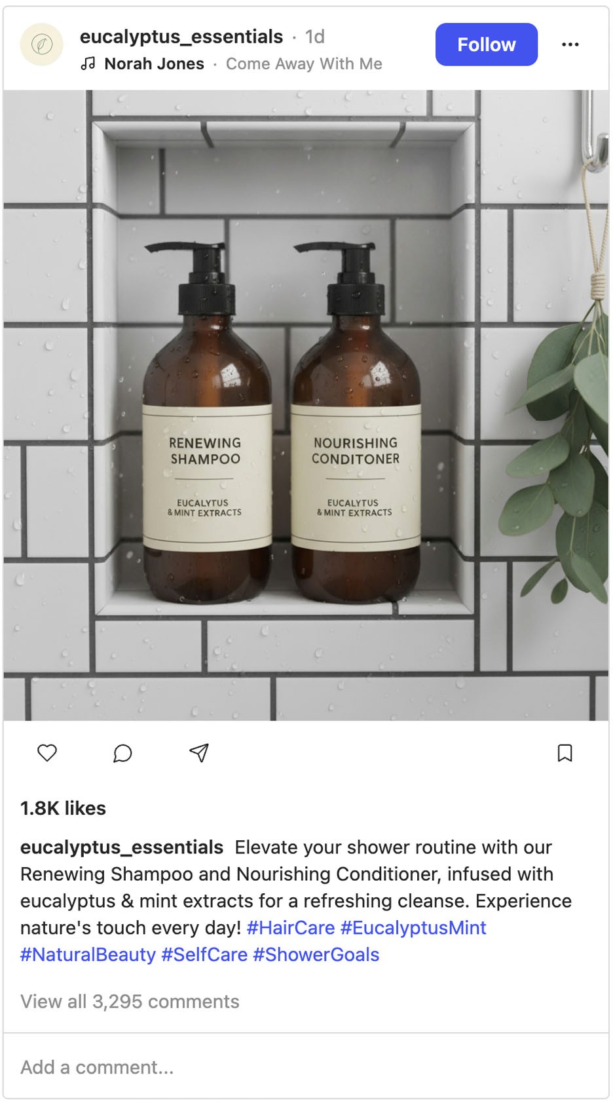Open the #NaturalBeauty hashtag
The width and height of the screenshot is (613, 1105).
coord(88,954)
